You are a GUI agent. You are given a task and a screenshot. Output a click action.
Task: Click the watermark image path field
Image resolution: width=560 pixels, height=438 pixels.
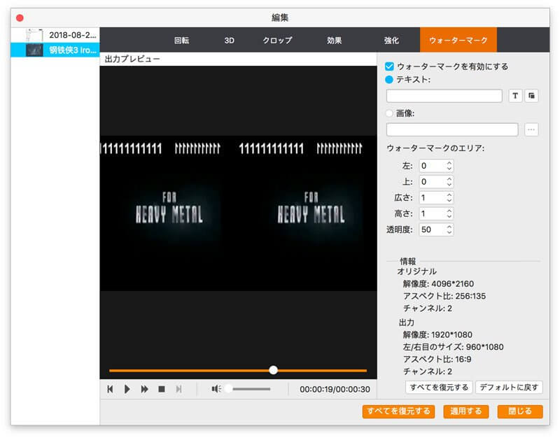tap(452, 129)
